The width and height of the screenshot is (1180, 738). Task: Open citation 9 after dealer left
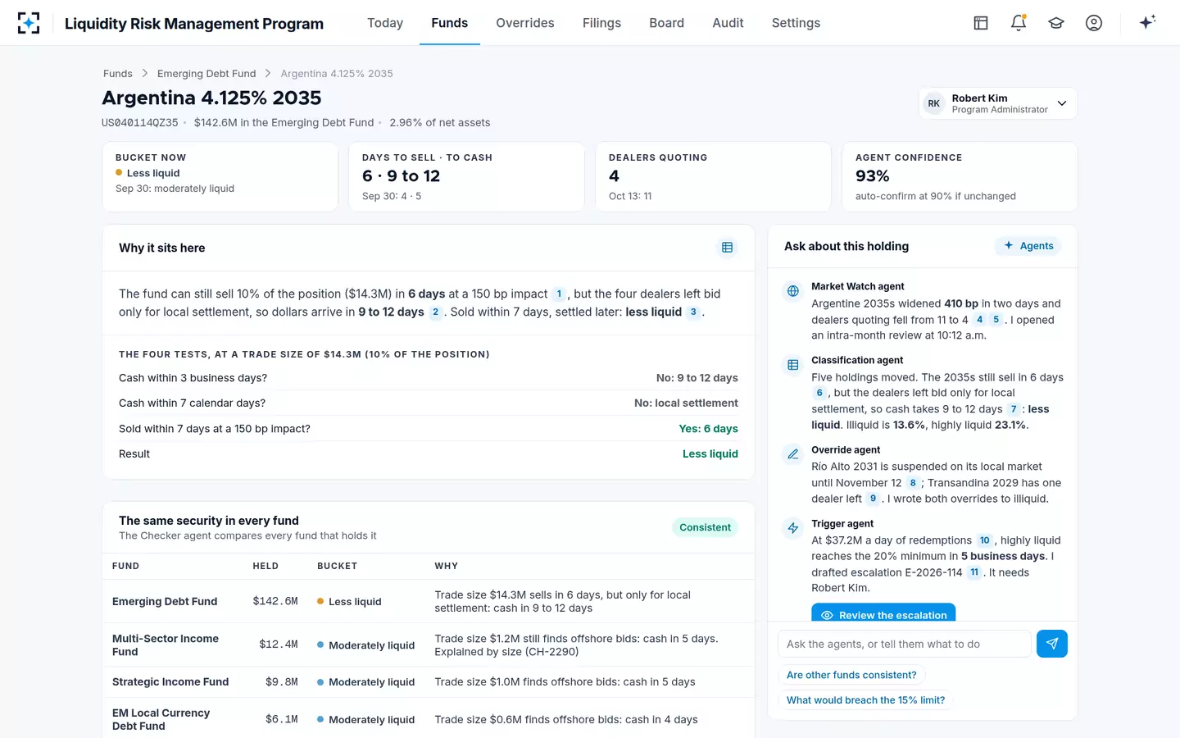coord(874,499)
